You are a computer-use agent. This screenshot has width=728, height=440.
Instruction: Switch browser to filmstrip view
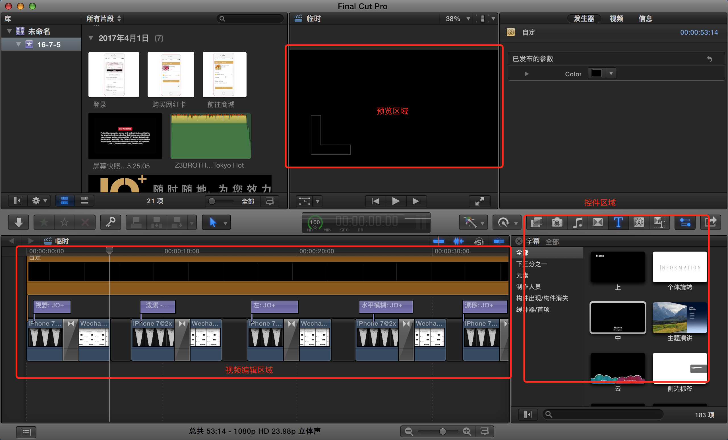pos(65,201)
